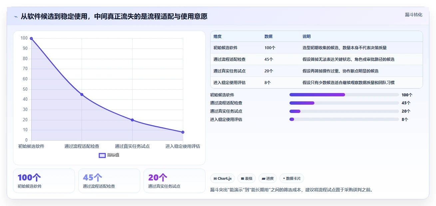Click the x-axis label 通过流程适配检查
Screen dimensions: 436x206
82,146
